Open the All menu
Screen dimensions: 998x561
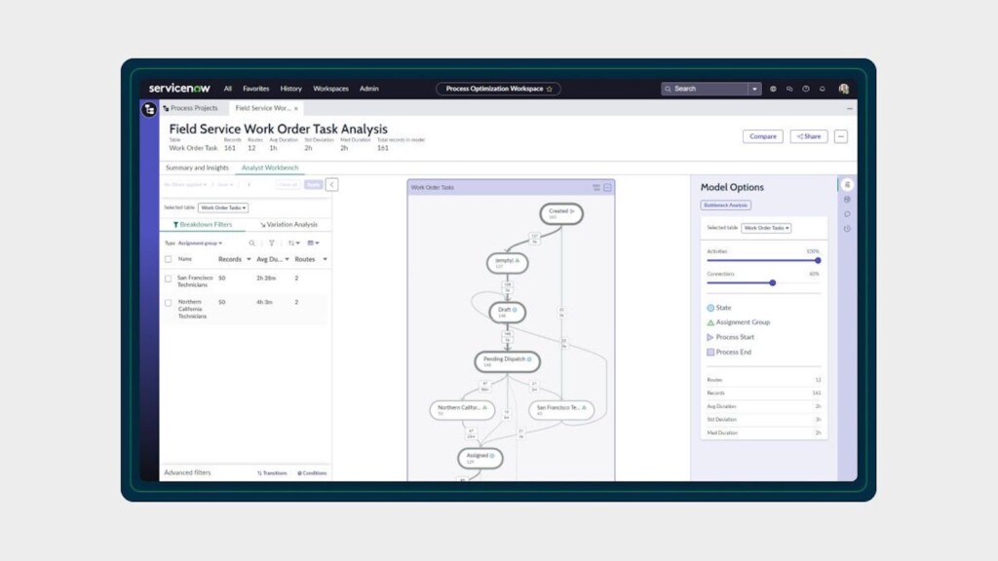(228, 89)
